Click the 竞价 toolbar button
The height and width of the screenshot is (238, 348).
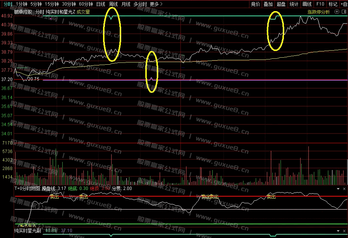(255, 4)
